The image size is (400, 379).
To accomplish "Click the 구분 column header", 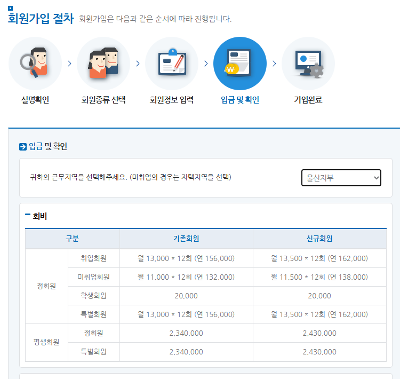I will (x=73, y=239).
